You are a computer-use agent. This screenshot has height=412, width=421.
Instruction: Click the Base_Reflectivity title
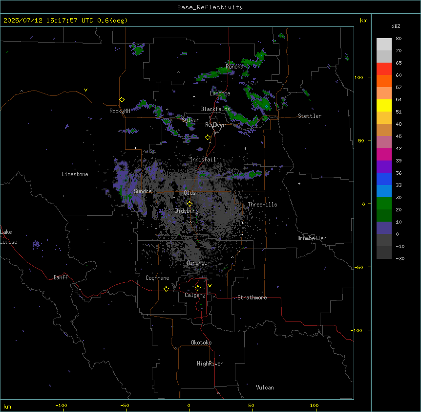tap(210, 7)
